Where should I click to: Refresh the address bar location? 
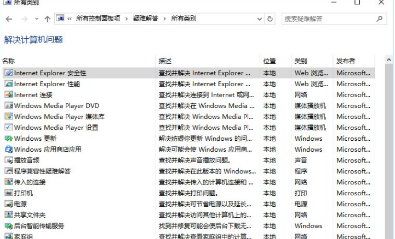pyautogui.click(x=270, y=19)
